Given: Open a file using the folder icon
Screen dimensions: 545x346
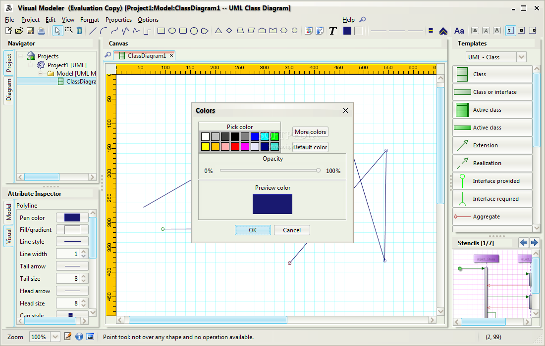Looking at the screenshot, I should (19, 31).
